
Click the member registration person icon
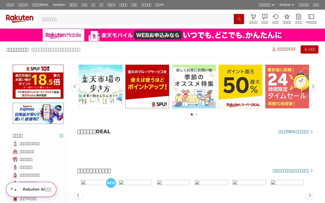click(x=274, y=49)
